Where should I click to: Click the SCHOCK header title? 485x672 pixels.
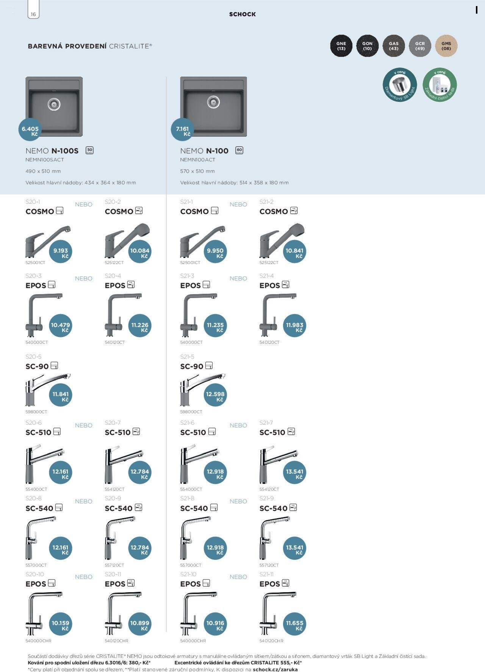tap(242, 14)
